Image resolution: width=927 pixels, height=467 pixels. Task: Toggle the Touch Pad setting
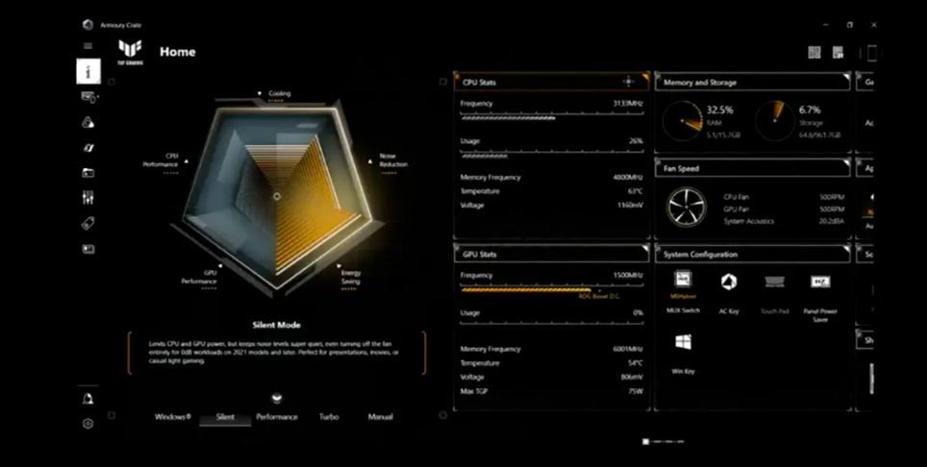coord(774,282)
